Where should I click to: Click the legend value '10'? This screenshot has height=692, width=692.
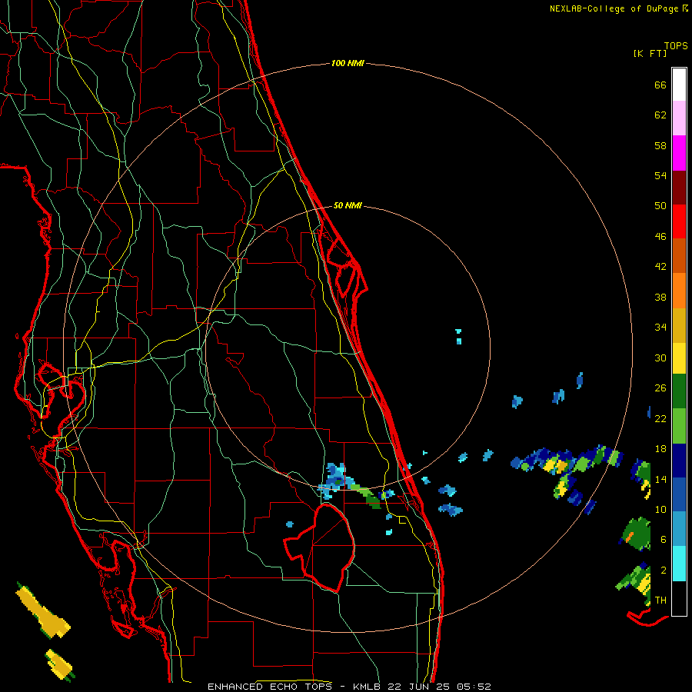[x=660, y=510]
